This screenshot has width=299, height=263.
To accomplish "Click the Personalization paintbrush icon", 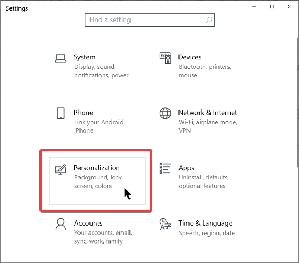I will (61, 169).
